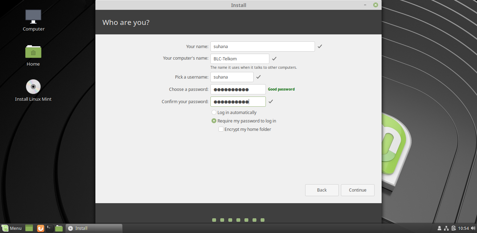
Task: Check Encrypt my home folder
Action: tap(221, 129)
